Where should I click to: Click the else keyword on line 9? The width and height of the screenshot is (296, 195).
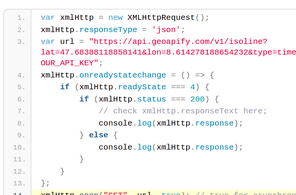tap(98, 135)
